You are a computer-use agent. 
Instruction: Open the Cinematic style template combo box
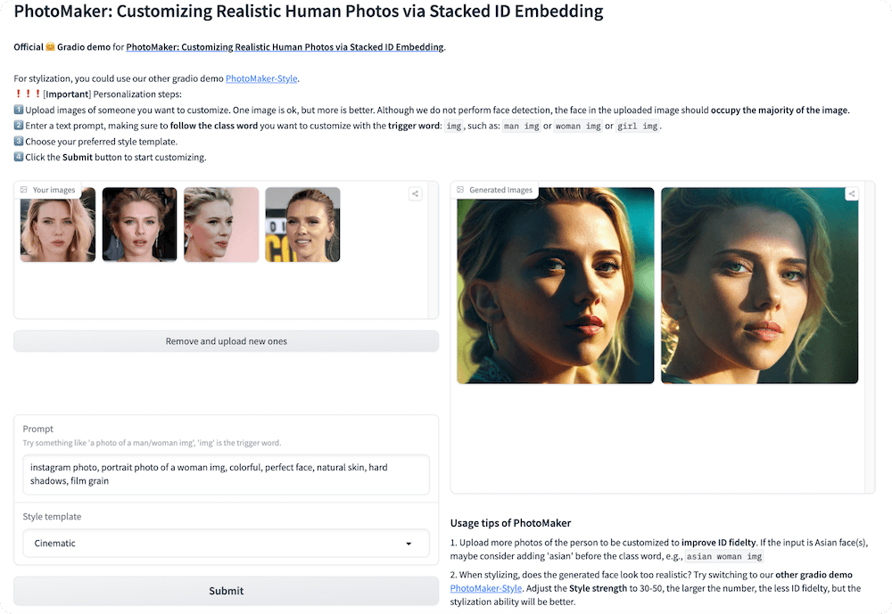point(214,544)
